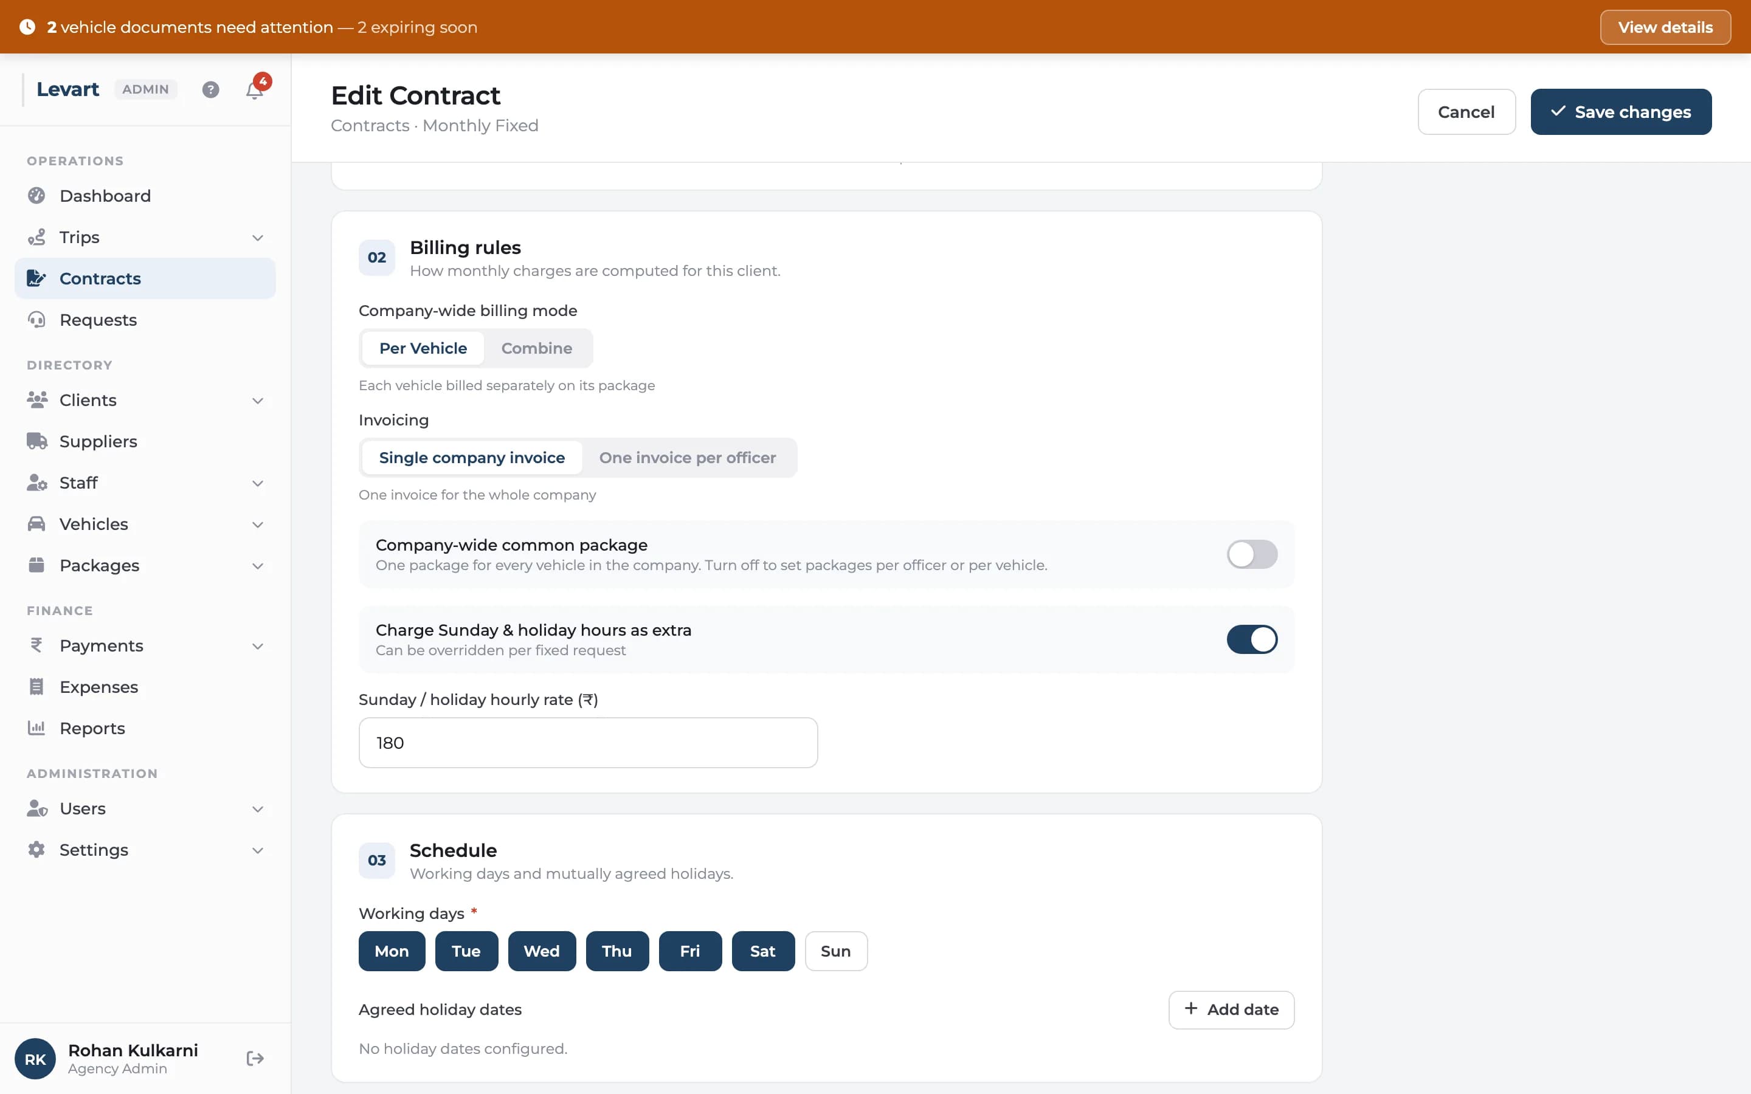
Task: Expand the Packages menu chevron
Action: (x=258, y=566)
